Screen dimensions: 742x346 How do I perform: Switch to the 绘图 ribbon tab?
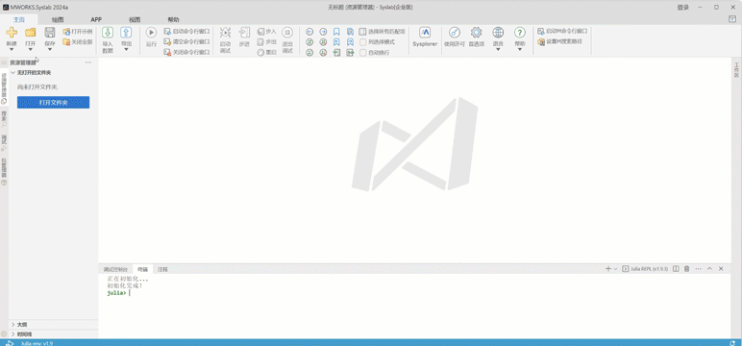58,20
